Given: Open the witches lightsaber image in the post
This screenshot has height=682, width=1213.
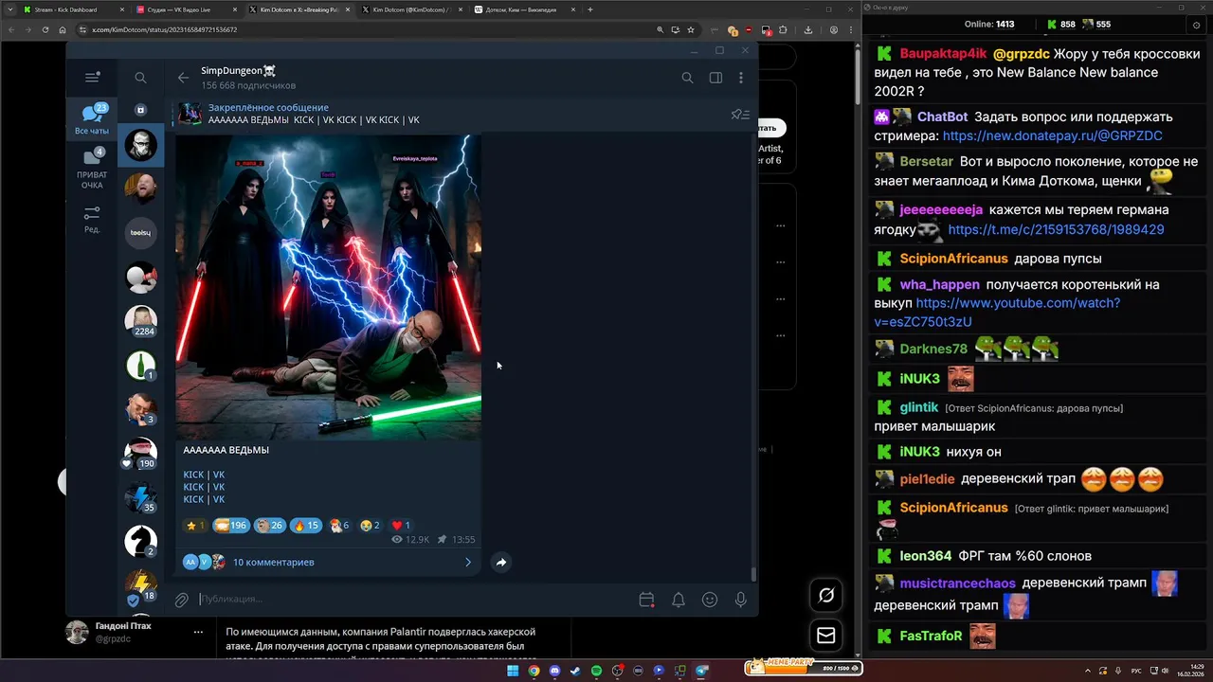Looking at the screenshot, I should click(328, 286).
